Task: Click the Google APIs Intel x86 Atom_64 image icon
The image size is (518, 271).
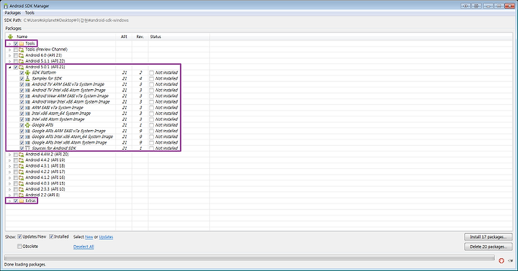Action: point(28,137)
